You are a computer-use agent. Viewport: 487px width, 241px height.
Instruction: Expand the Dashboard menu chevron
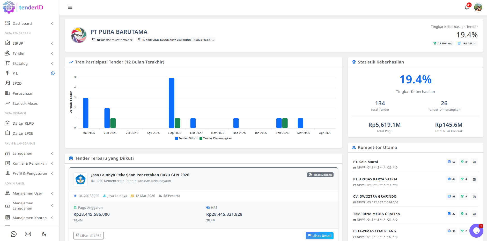52,23
